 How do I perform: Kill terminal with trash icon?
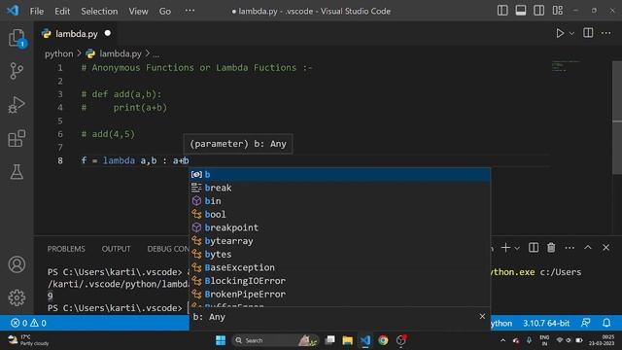(x=551, y=248)
